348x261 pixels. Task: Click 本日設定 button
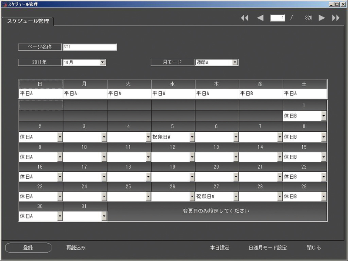click(220, 248)
